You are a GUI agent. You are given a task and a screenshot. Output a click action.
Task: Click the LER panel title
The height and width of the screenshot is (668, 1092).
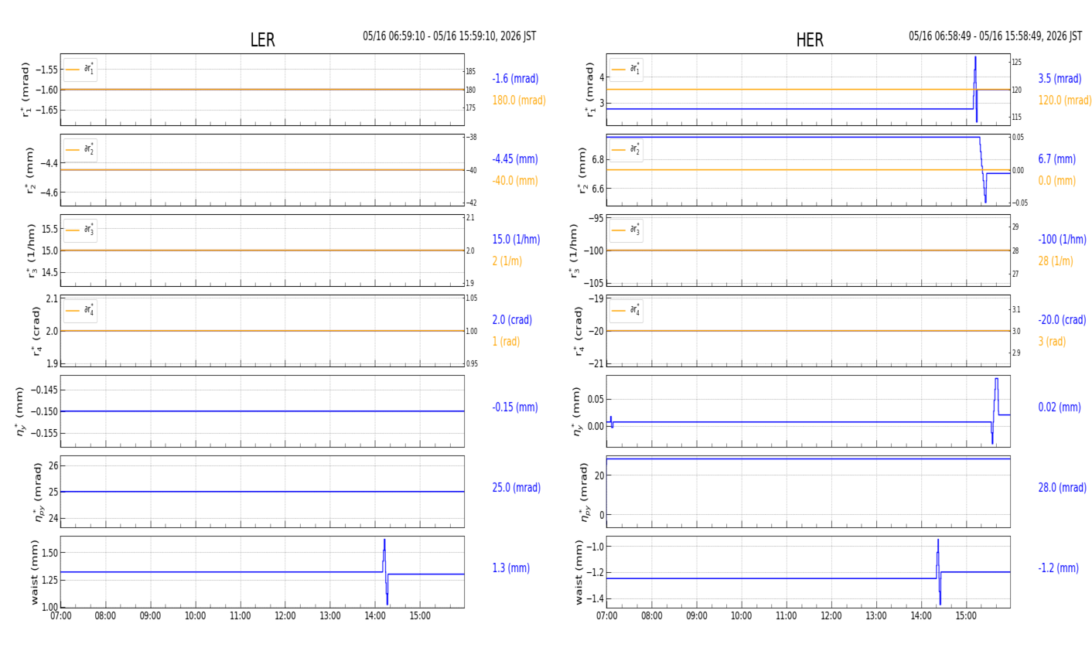tap(262, 40)
